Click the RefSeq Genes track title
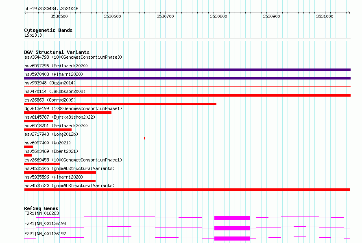 [x=41, y=208]
